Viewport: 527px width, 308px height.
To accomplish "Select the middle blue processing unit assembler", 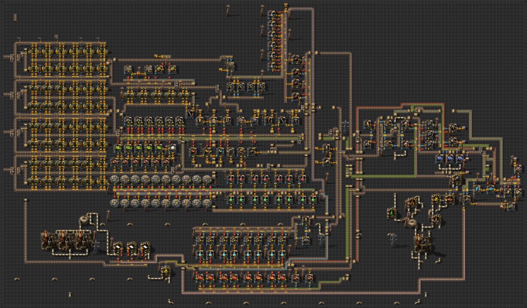I will tap(450, 158).
